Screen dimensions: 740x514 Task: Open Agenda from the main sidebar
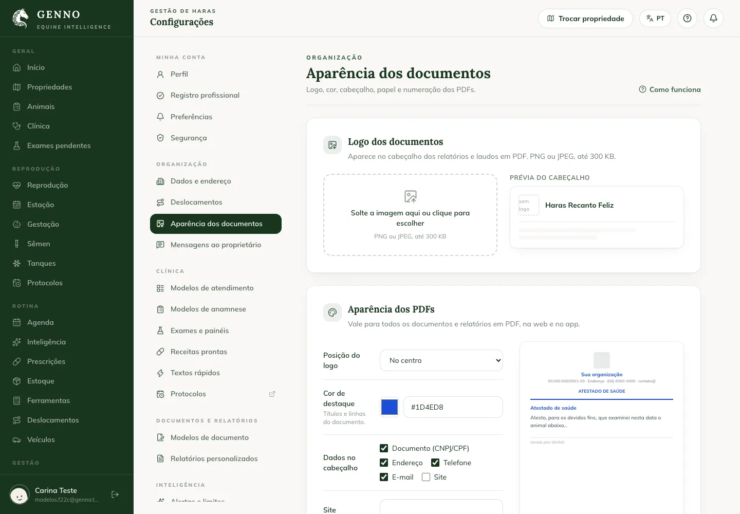(x=67, y=322)
